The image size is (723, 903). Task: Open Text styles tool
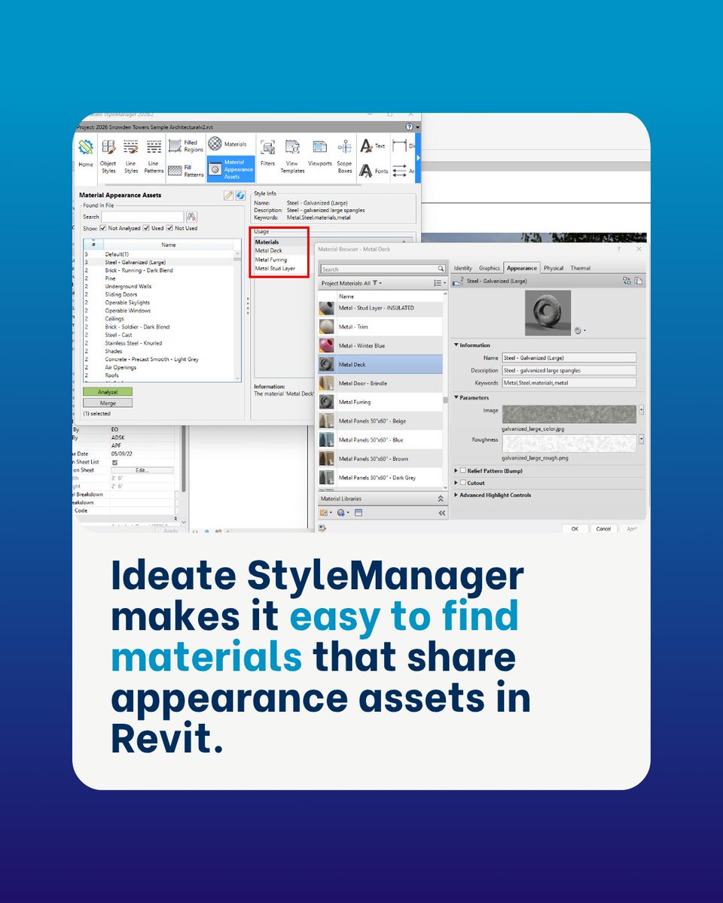(372, 146)
